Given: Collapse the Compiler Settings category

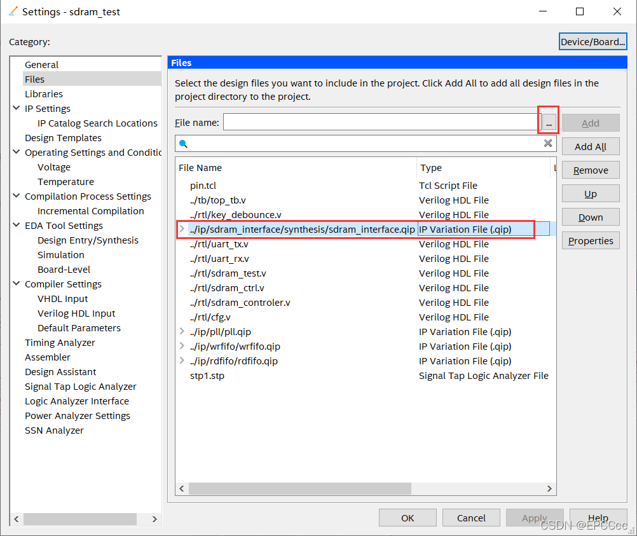Looking at the screenshot, I should click(x=15, y=284).
